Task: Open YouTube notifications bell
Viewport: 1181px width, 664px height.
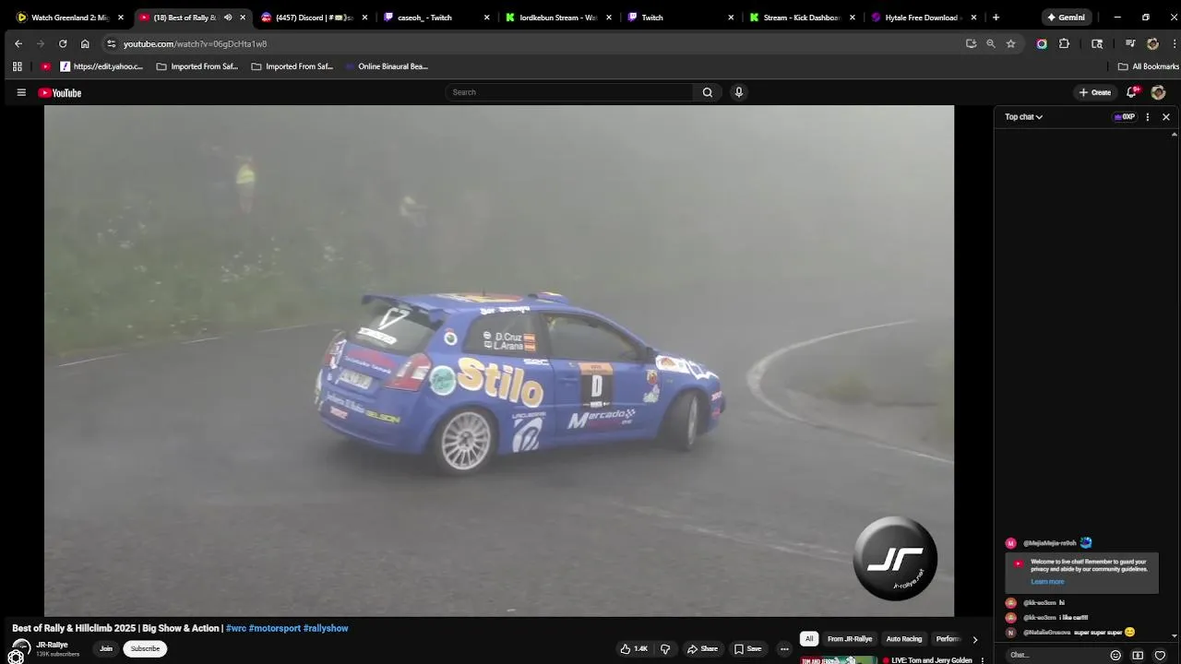Action: pos(1132,92)
